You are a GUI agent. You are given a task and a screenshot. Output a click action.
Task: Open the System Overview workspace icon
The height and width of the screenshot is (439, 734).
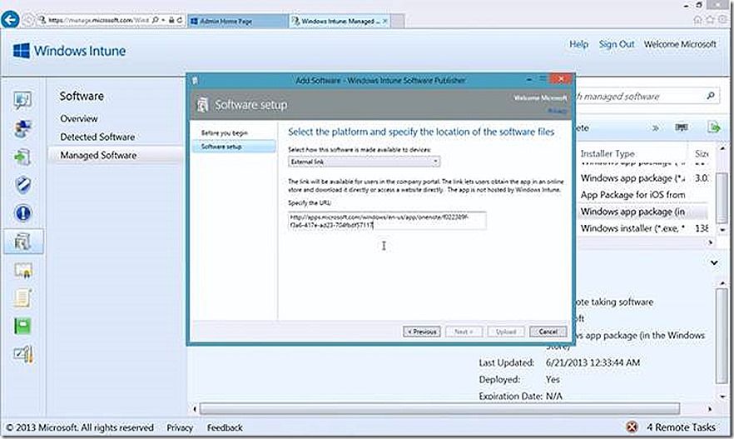22,100
